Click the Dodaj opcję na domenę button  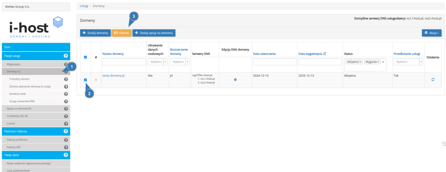(154, 33)
